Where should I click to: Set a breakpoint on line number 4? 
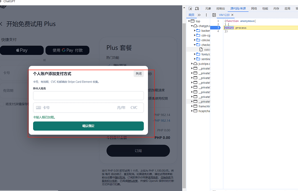[218, 31]
